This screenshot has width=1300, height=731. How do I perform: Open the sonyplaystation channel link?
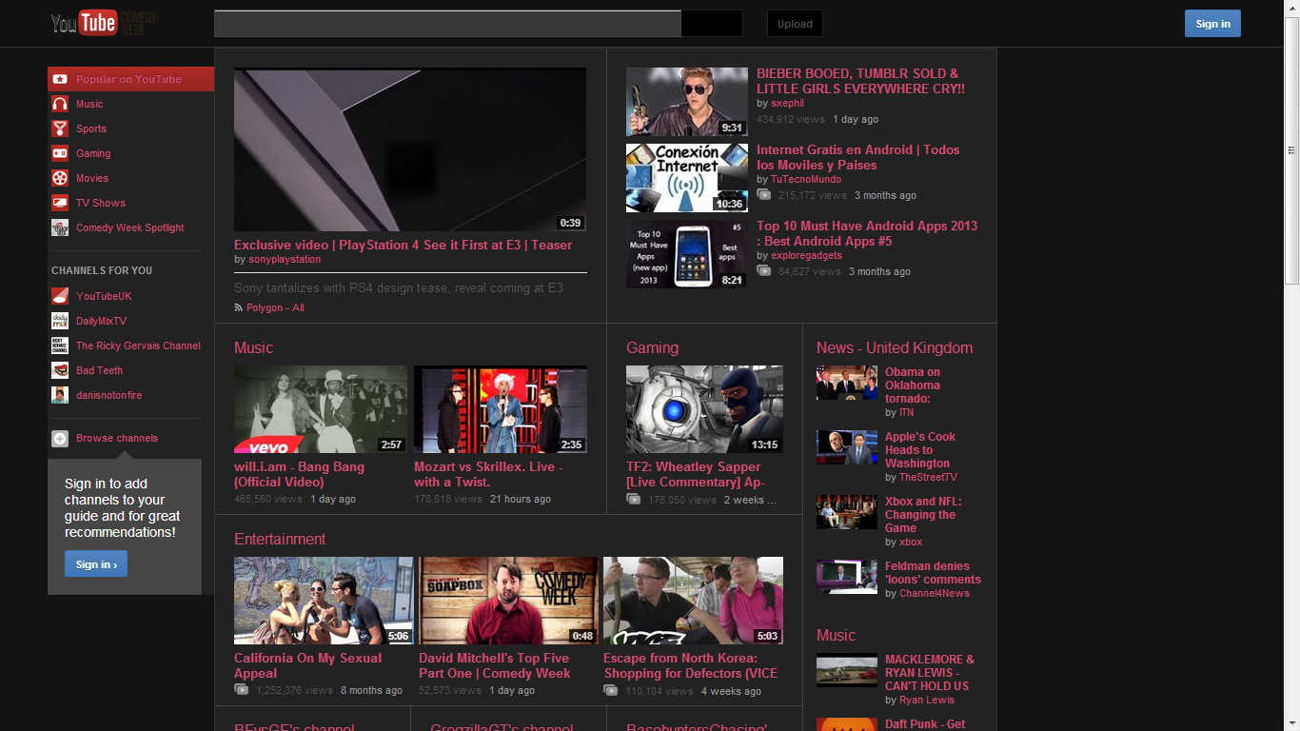point(285,259)
